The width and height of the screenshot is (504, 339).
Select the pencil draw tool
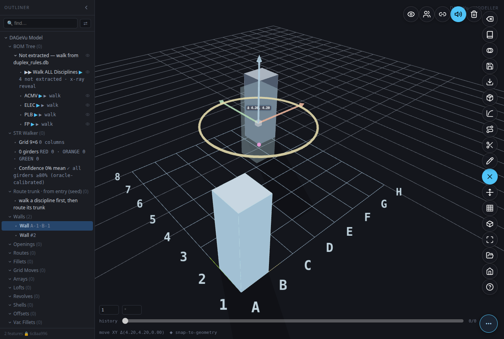click(490, 161)
